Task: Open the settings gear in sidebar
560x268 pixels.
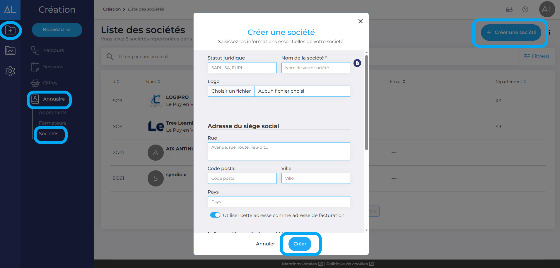Action: pos(10,71)
